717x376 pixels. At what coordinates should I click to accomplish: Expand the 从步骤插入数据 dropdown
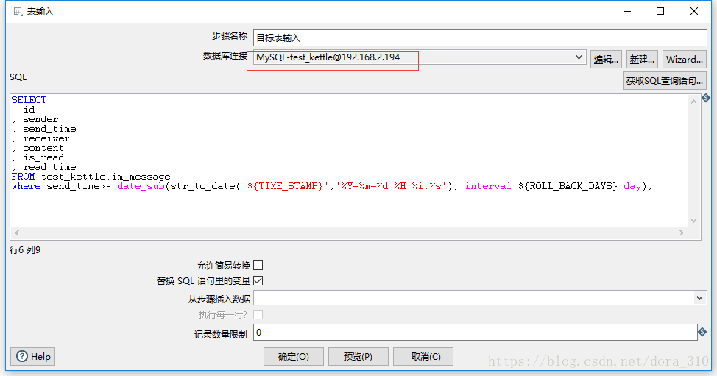click(x=699, y=298)
